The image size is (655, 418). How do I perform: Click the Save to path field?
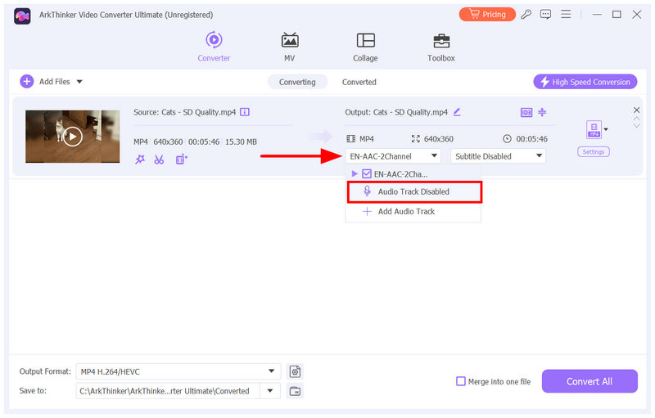(x=168, y=391)
